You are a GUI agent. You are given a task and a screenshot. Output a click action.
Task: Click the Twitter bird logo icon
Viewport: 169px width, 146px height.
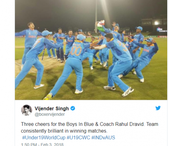[158, 108]
